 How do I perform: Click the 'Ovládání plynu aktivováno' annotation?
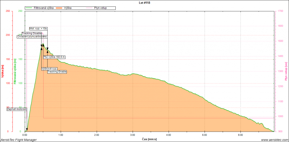[x=32, y=37]
